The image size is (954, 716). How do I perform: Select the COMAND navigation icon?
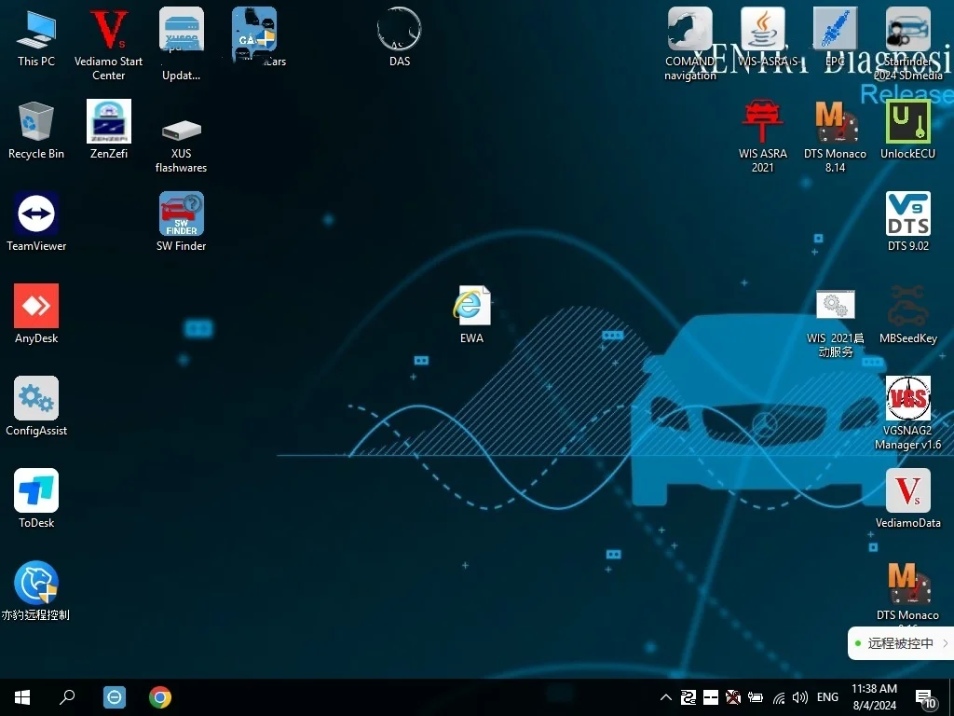(690, 45)
